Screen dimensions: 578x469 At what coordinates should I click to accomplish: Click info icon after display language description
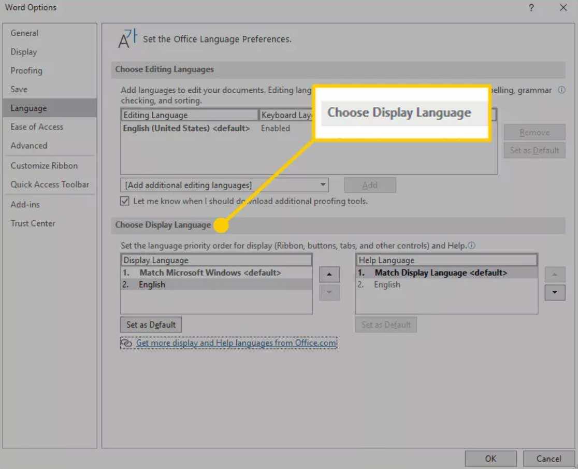472,246
